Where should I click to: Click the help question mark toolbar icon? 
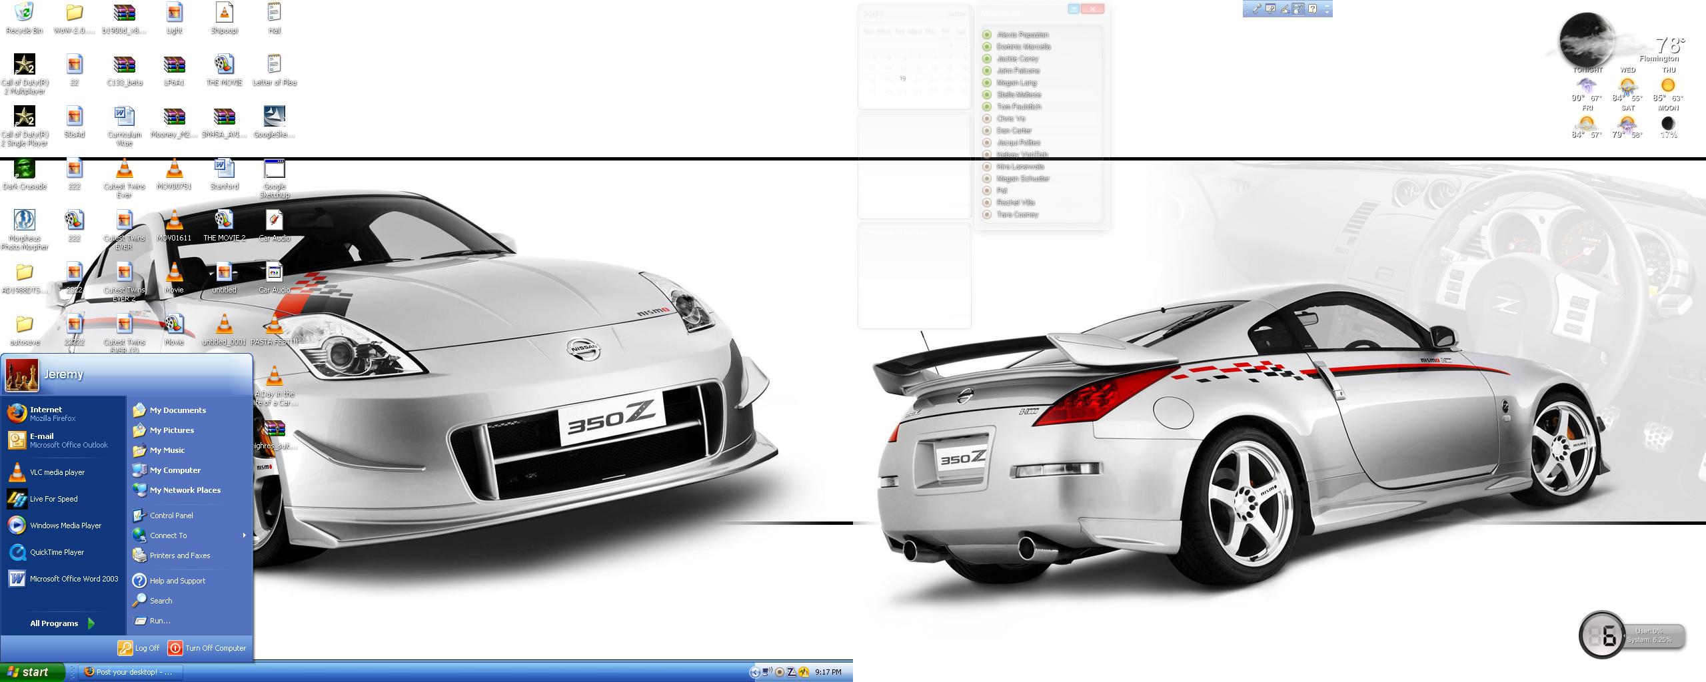tap(1312, 9)
